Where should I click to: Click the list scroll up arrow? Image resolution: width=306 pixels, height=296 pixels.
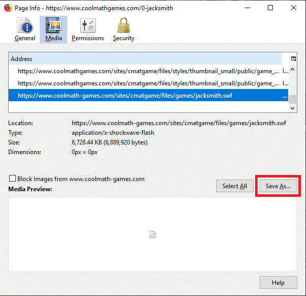(x=292, y=69)
